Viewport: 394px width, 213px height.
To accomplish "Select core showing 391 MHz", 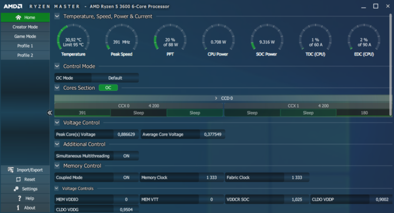I will click(x=82, y=113).
